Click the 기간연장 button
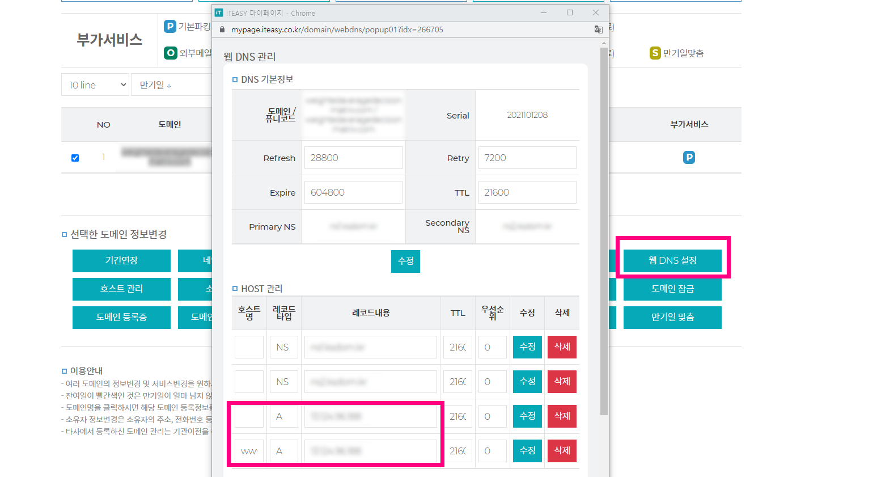This screenshot has width=877, height=477. (x=121, y=260)
